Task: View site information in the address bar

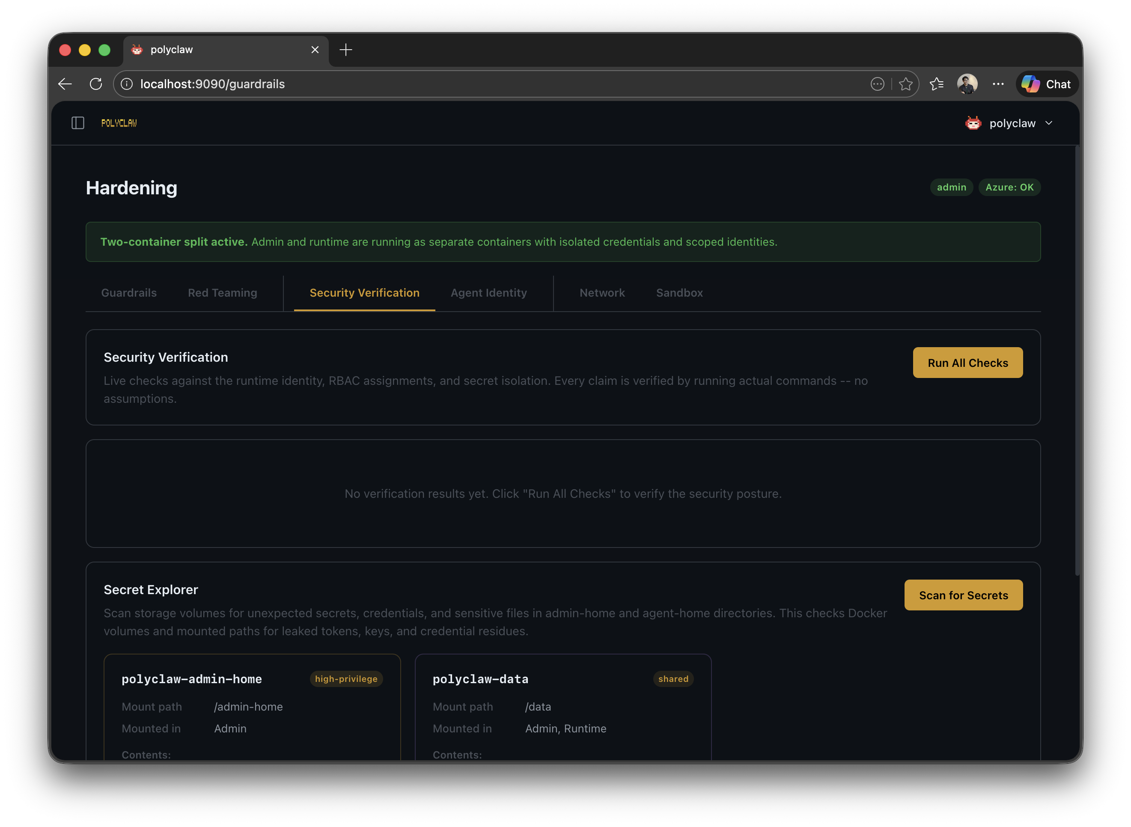Action: tap(127, 83)
